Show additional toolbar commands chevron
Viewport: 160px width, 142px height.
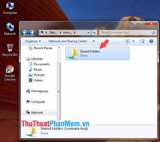coord(94,41)
